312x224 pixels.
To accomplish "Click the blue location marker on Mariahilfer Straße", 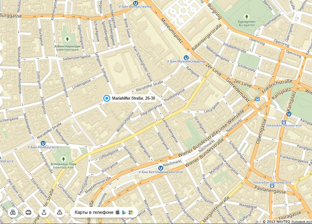I will click(x=107, y=98).
